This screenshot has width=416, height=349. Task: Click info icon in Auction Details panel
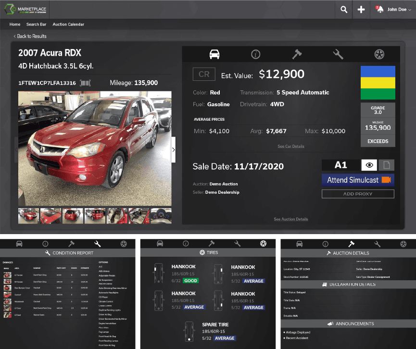click(x=326, y=244)
